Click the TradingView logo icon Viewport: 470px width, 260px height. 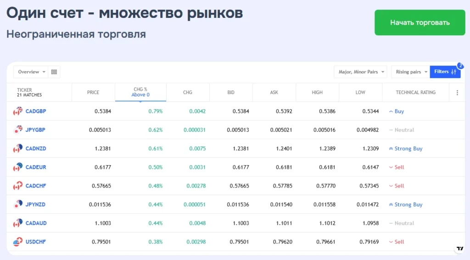click(460, 249)
